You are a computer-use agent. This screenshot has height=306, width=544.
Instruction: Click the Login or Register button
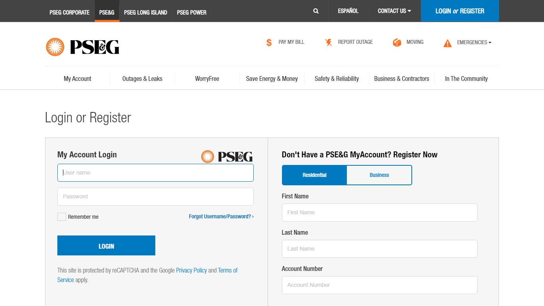(460, 11)
